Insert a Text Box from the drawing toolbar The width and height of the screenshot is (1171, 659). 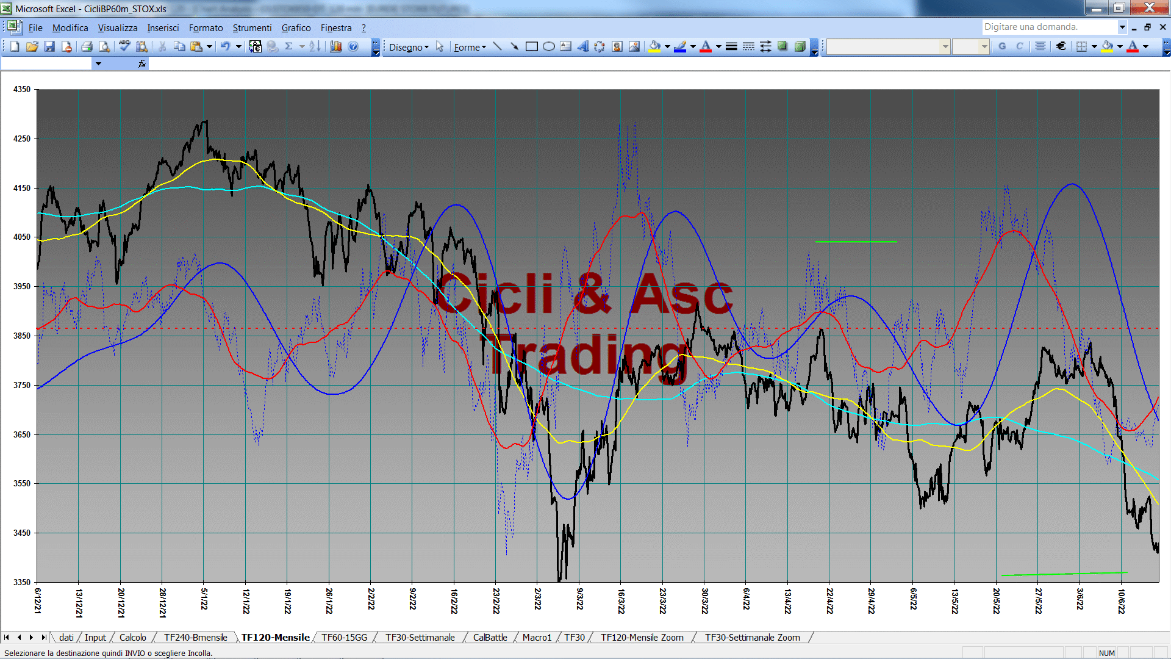[566, 46]
